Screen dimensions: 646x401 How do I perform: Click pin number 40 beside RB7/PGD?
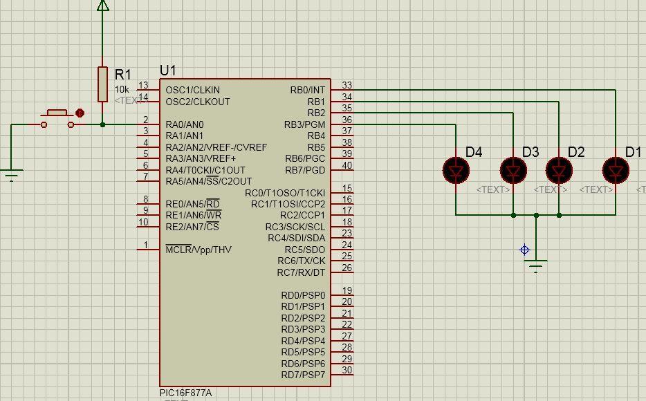pos(347,165)
